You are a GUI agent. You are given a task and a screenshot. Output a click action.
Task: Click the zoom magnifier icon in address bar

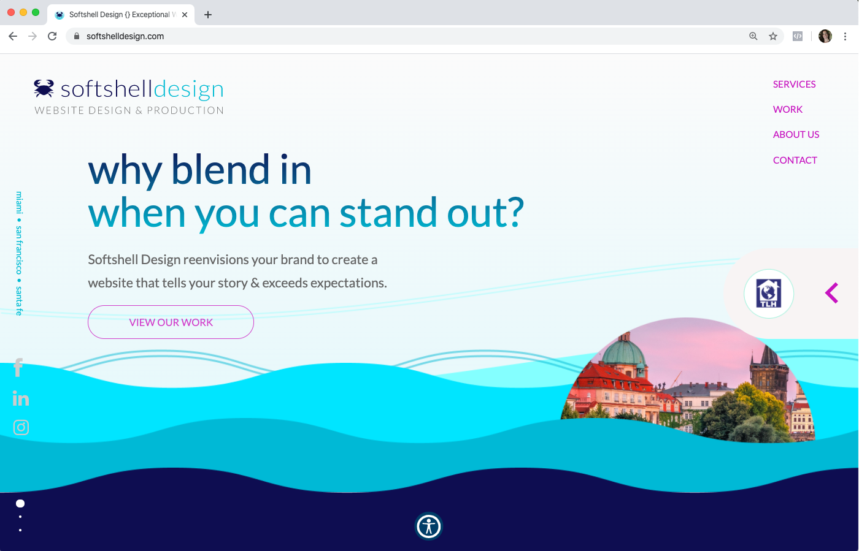tap(753, 36)
